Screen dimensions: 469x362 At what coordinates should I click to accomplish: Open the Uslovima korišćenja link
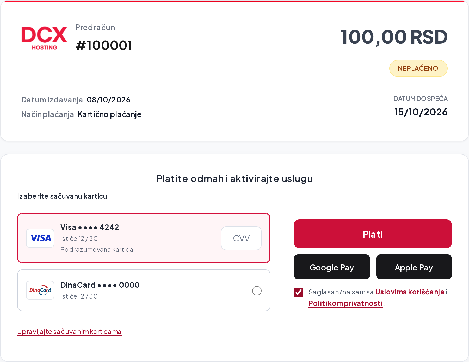[410, 292]
